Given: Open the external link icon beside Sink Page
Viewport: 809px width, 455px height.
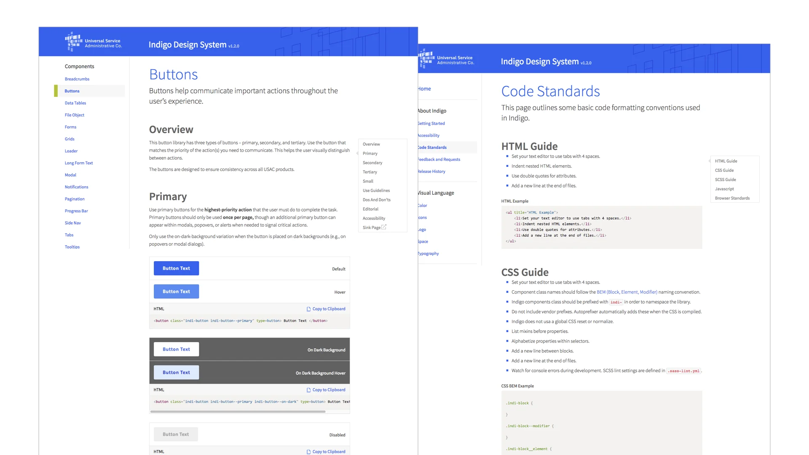Looking at the screenshot, I should coord(384,227).
